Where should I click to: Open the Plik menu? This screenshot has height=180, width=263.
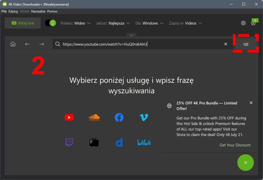(4, 11)
